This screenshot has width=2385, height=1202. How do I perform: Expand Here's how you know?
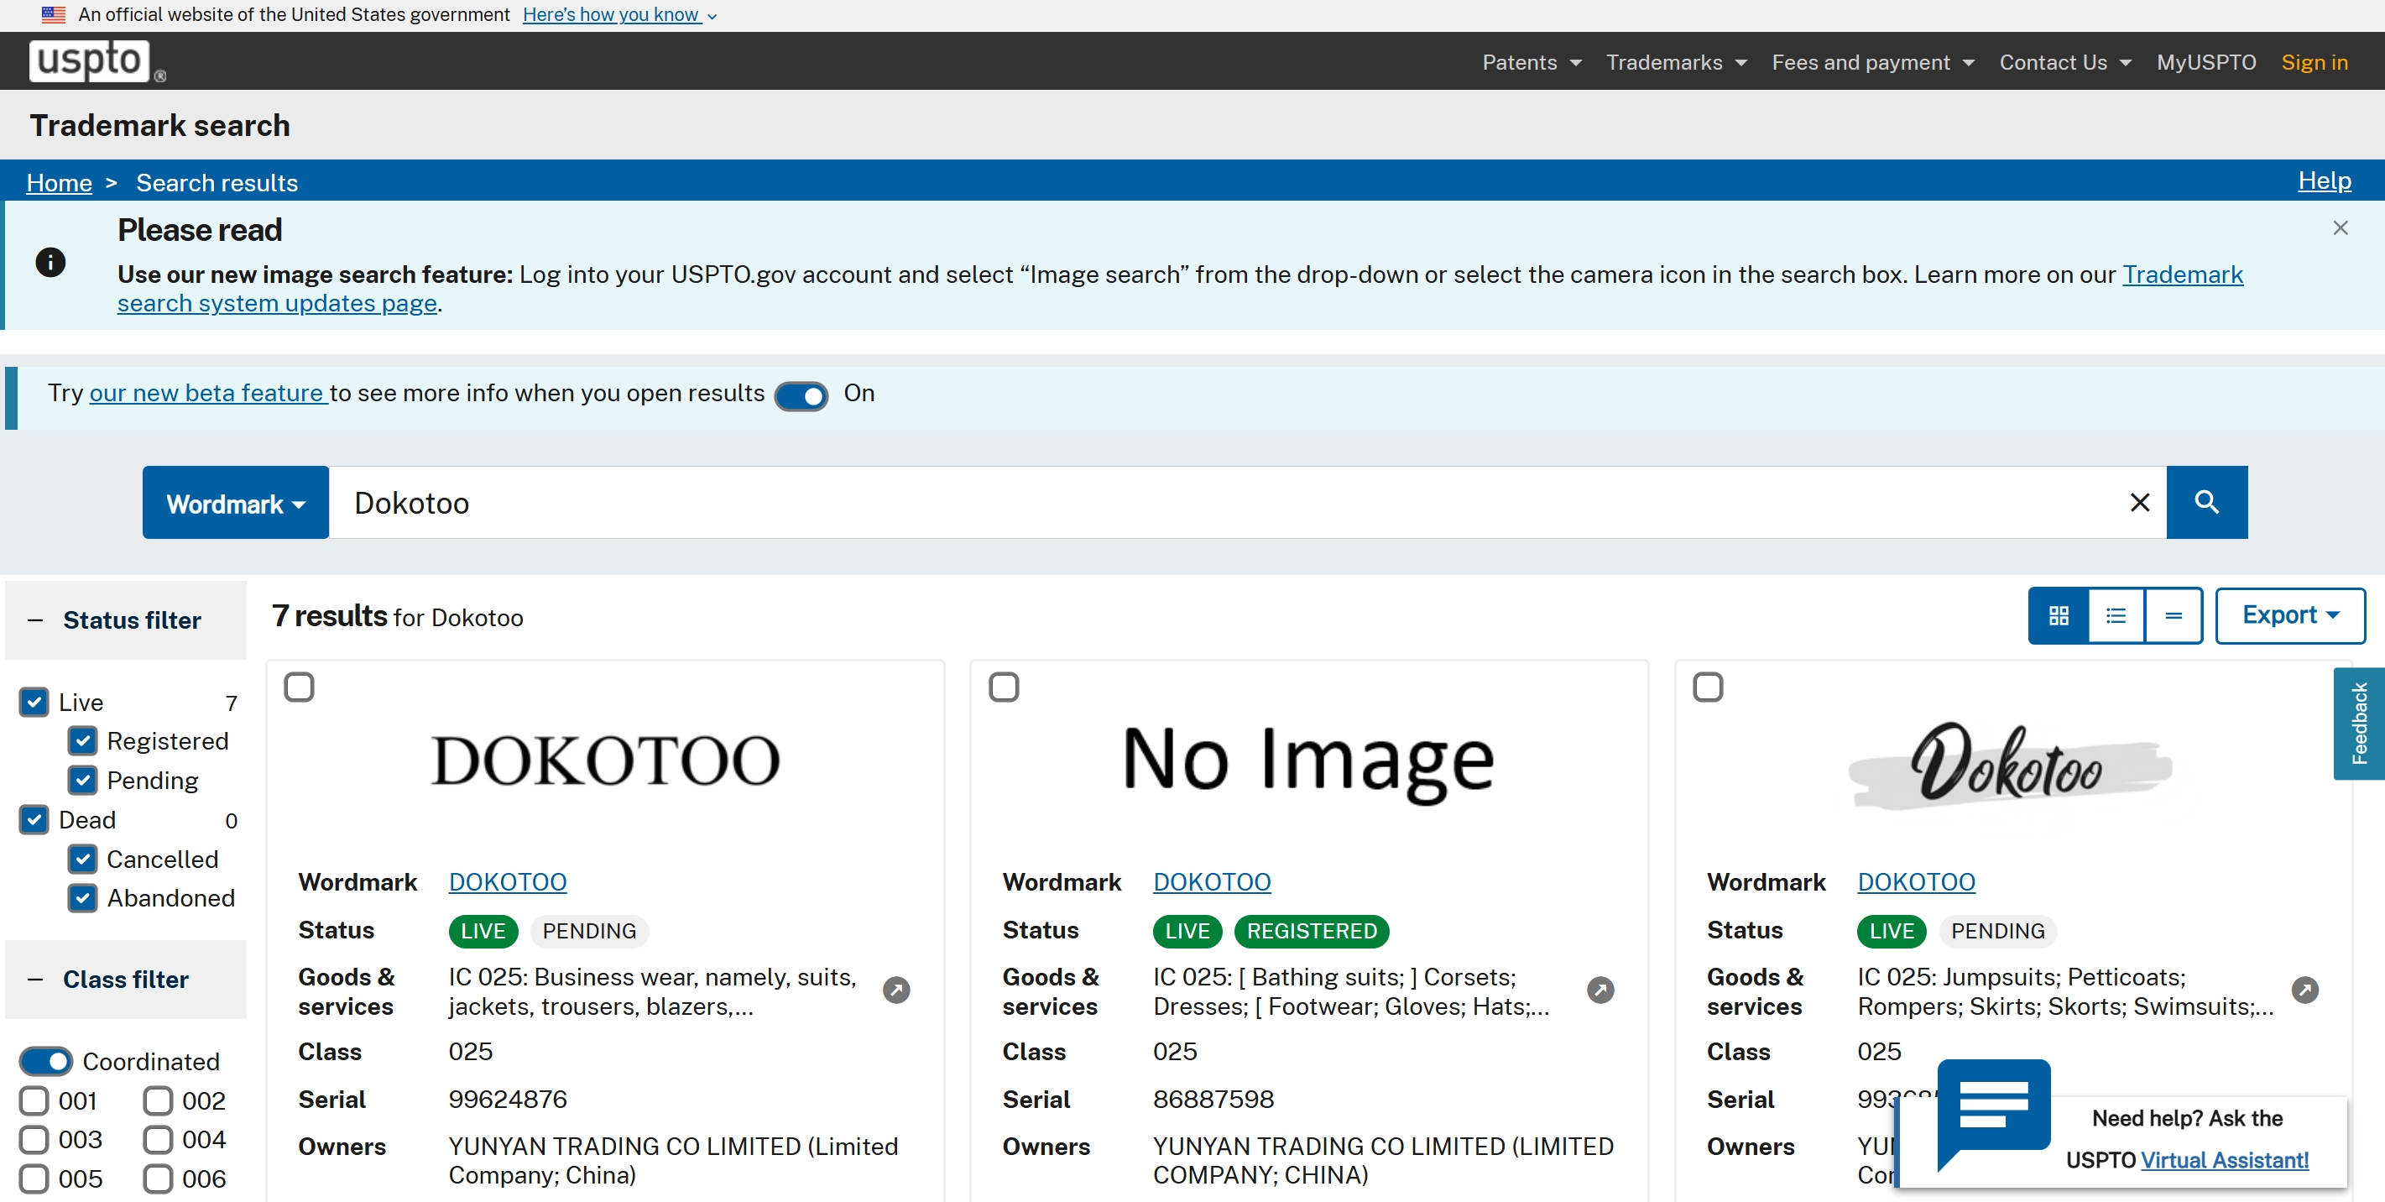[x=619, y=15]
